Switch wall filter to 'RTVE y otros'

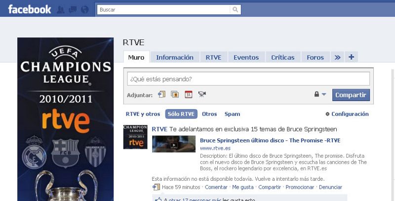pos(143,114)
